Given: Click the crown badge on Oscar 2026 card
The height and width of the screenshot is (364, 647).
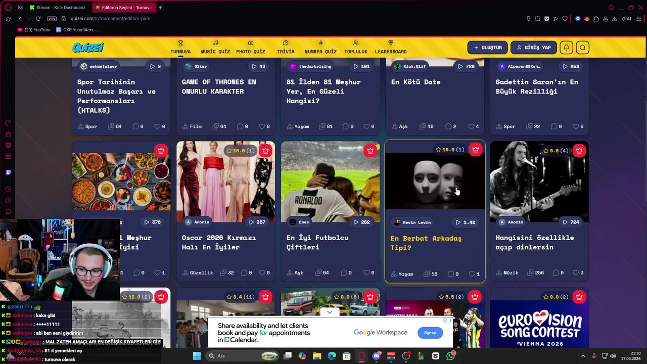Looking at the screenshot, I should point(265,150).
